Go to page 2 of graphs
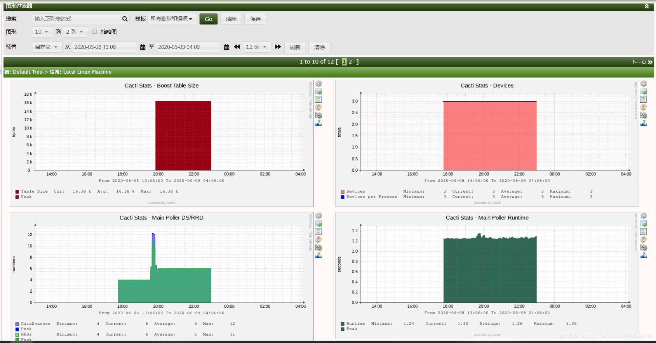 tap(350, 62)
